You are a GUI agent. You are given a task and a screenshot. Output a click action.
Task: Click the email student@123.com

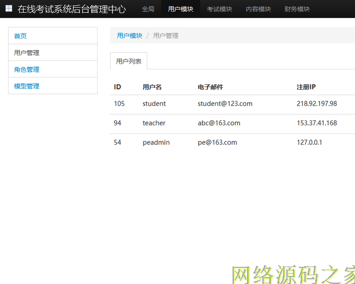click(x=225, y=103)
